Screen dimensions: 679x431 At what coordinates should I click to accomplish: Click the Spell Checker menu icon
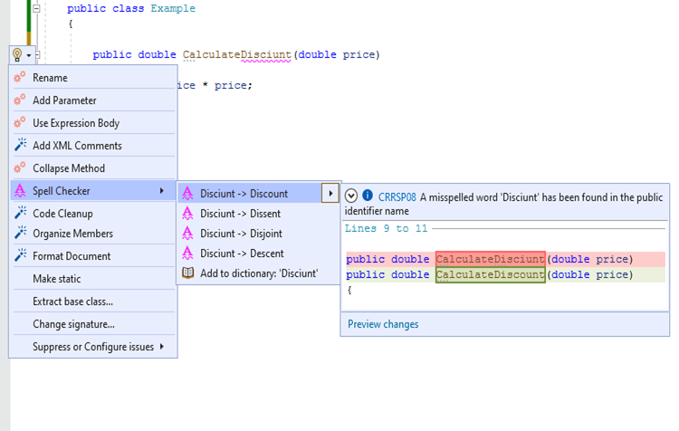(x=20, y=191)
